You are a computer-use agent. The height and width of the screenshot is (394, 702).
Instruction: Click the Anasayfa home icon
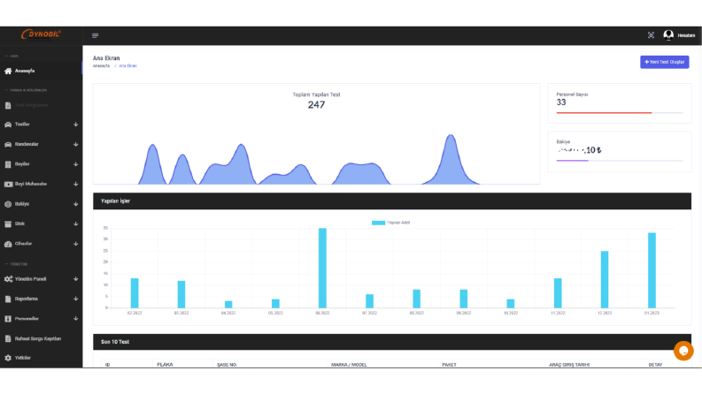coord(8,71)
